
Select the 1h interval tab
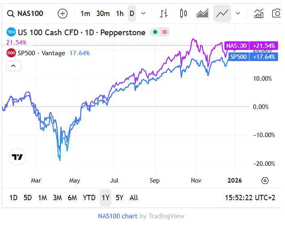120,14
